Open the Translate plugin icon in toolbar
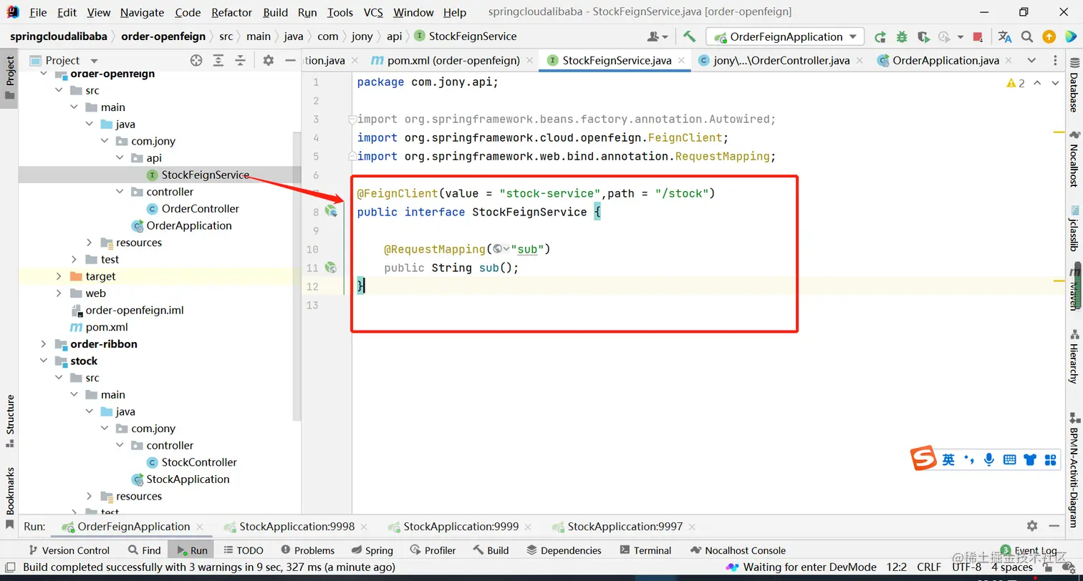This screenshot has height=581, width=1083. [1005, 36]
